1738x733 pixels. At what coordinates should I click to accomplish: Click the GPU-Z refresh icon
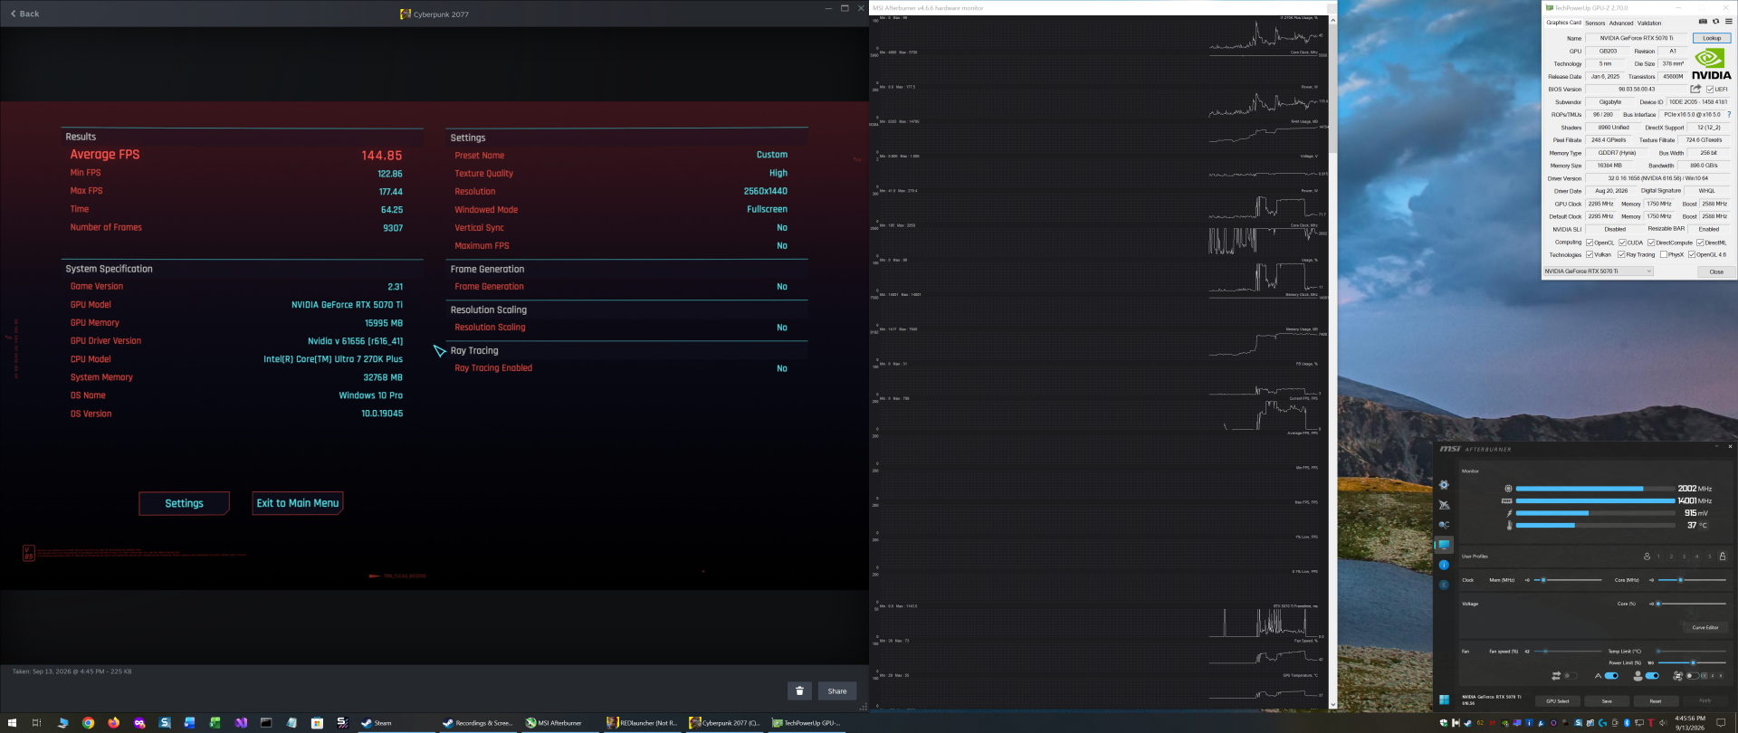click(1715, 22)
